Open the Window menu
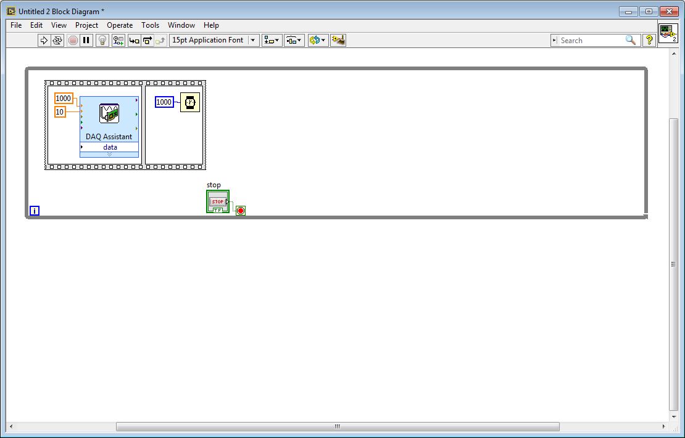The image size is (685, 438). (x=181, y=25)
